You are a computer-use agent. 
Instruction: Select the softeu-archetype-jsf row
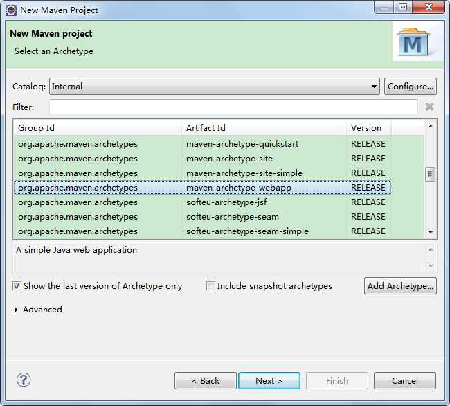202,202
